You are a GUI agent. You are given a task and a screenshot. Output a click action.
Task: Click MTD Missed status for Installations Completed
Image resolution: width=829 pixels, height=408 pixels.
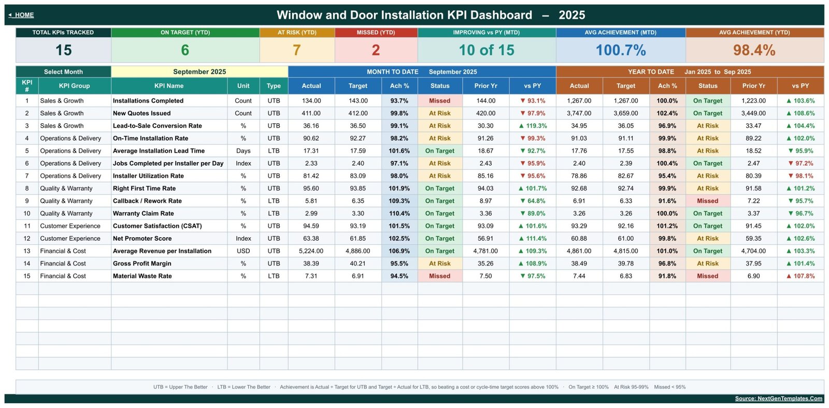440,101
